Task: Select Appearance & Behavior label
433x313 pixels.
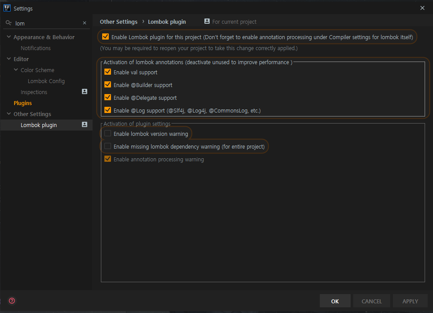Action: [44, 37]
